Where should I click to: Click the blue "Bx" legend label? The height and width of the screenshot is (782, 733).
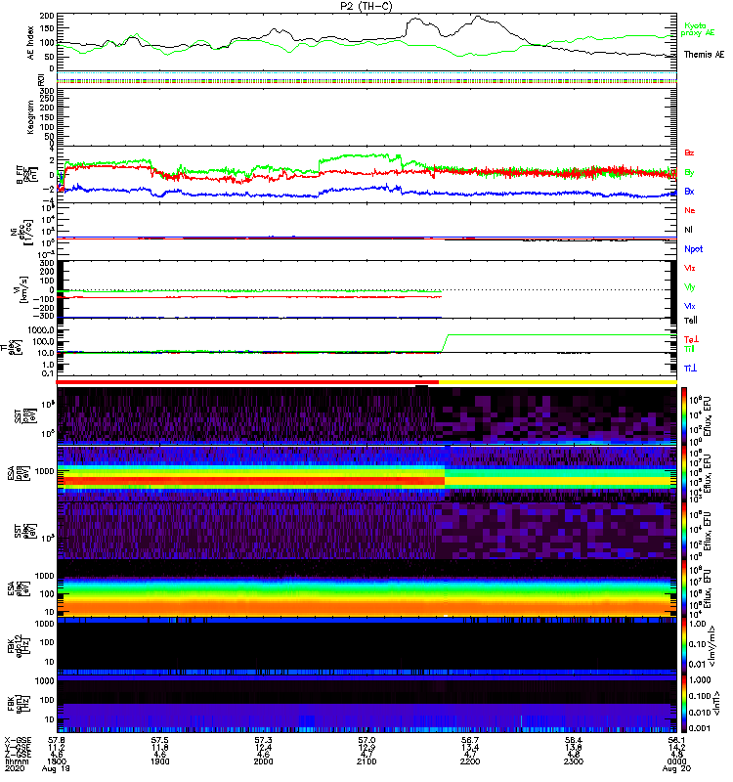pyautogui.click(x=689, y=192)
